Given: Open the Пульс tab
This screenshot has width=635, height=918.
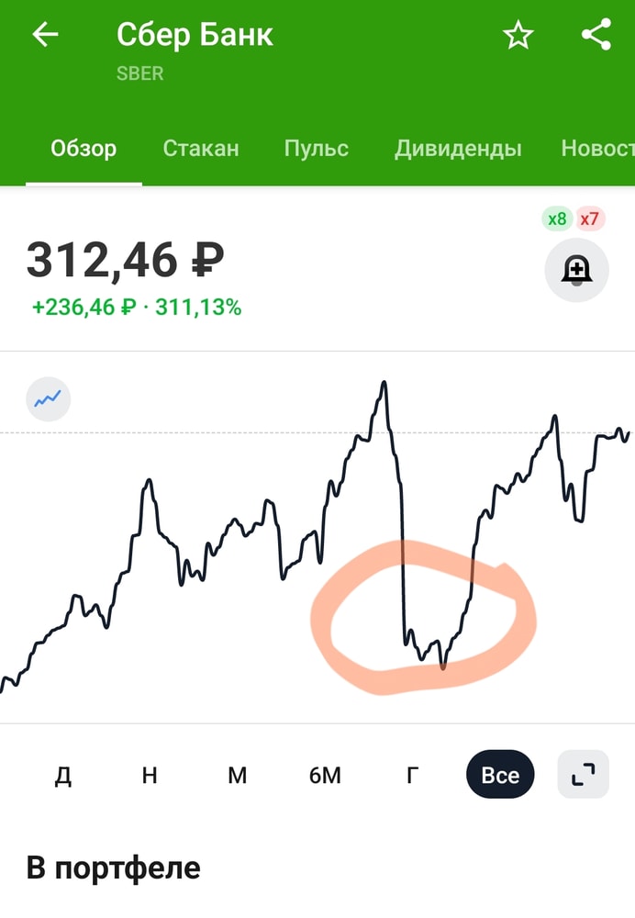Looking at the screenshot, I should point(317,149).
